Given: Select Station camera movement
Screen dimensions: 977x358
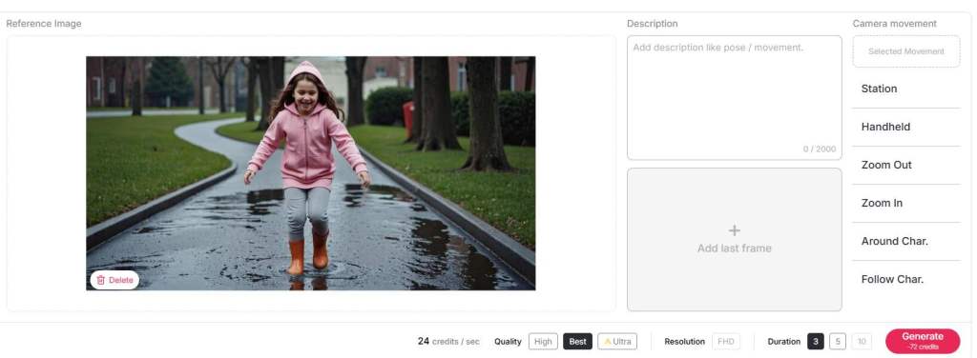Looking at the screenshot, I should [x=906, y=89].
